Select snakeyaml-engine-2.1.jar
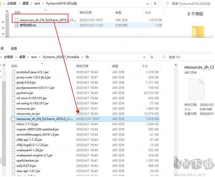 click(x=35, y=155)
